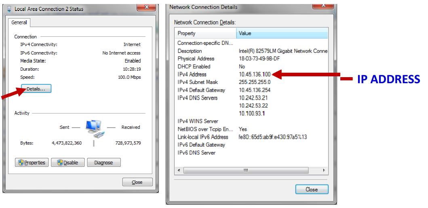Image resolution: width=428 pixels, height=208 pixels.
Task: Select the IPv6 Default Gateway row
Action: (251, 145)
